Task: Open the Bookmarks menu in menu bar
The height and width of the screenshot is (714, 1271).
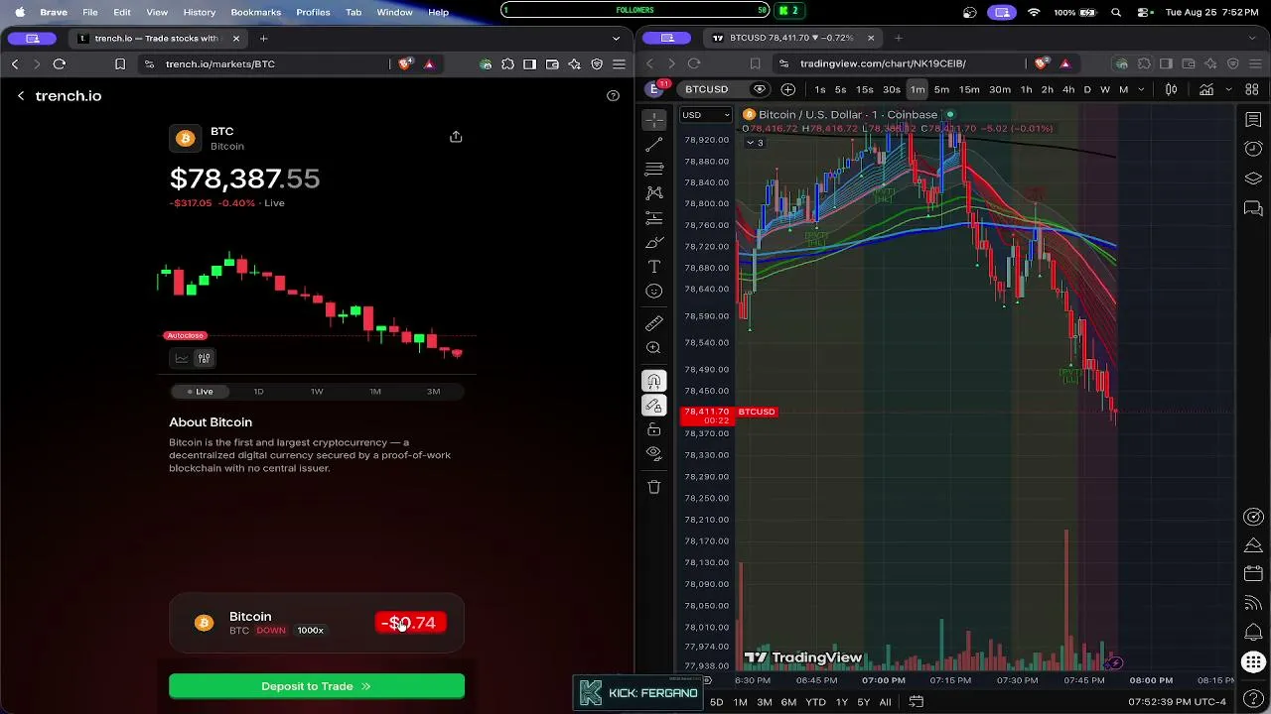Action: point(255,12)
